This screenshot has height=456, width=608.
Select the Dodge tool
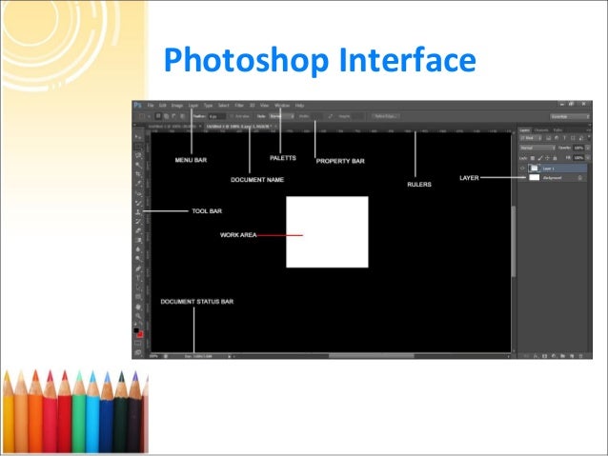point(137,259)
